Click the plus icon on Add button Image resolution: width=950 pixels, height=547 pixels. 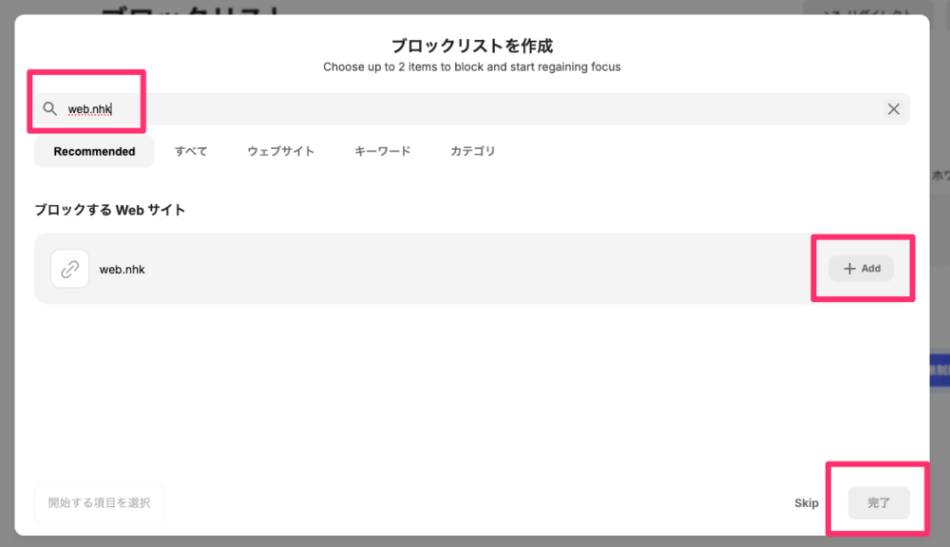click(x=850, y=269)
